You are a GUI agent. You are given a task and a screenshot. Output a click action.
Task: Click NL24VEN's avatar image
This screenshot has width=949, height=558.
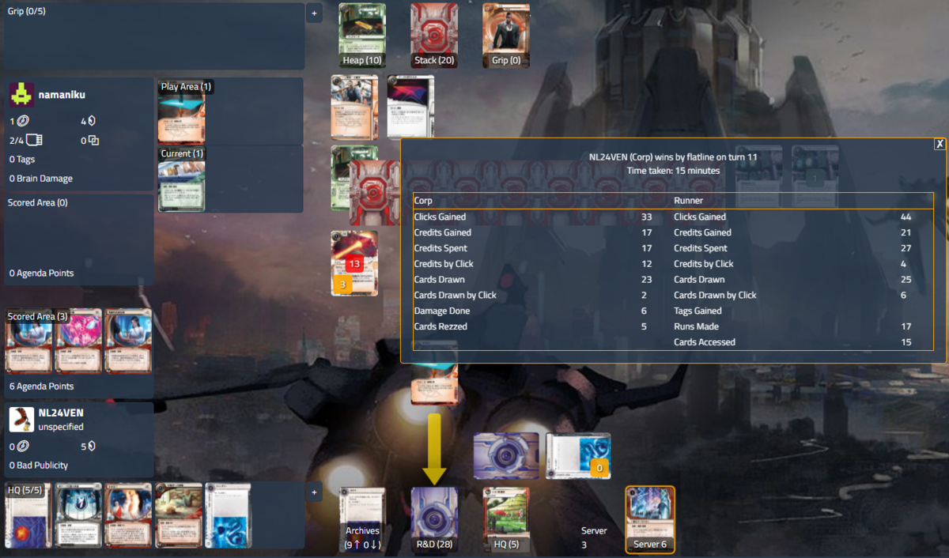pos(21,419)
